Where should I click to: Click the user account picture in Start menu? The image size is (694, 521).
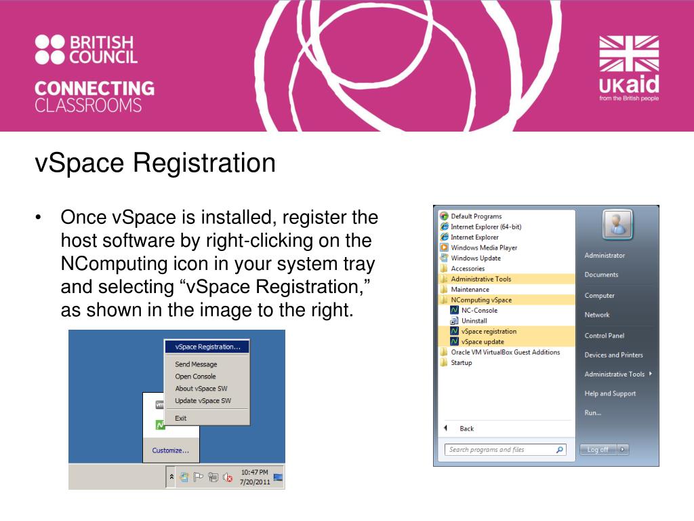pos(617,225)
